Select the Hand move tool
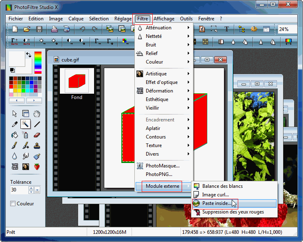Viewport: 303px width, 242px height. [x=37, y=113]
